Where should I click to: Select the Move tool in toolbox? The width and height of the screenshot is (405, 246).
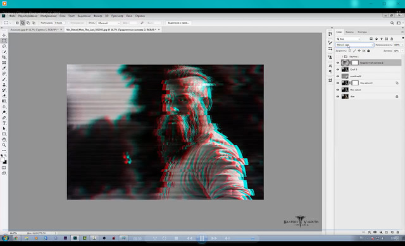4,35
